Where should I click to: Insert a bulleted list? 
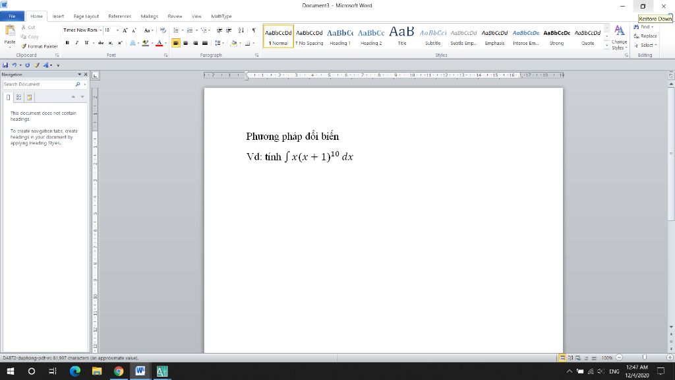click(x=175, y=30)
